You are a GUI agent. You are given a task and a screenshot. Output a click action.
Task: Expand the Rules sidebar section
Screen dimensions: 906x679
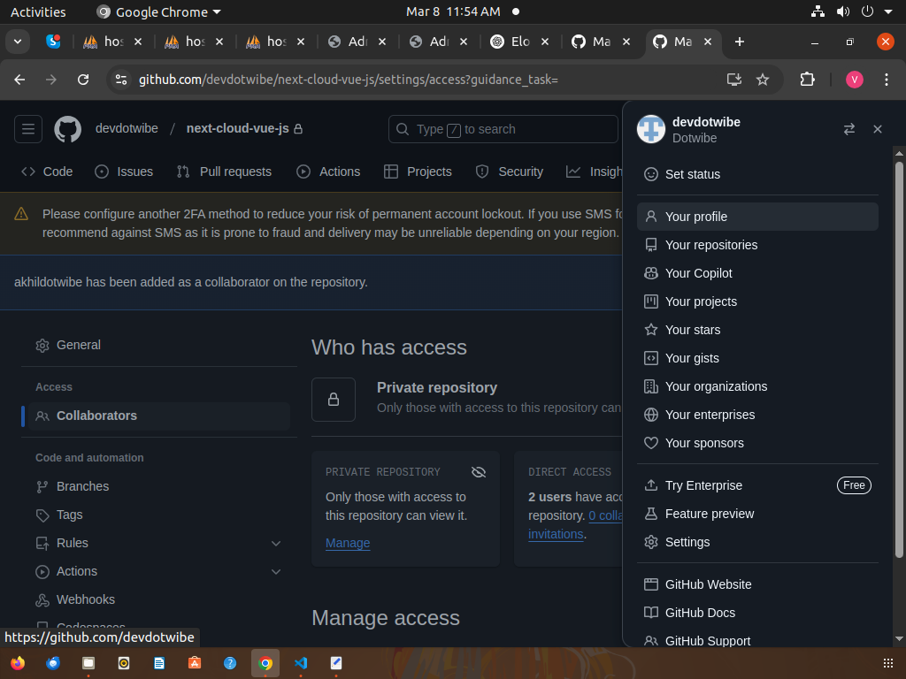tap(276, 543)
